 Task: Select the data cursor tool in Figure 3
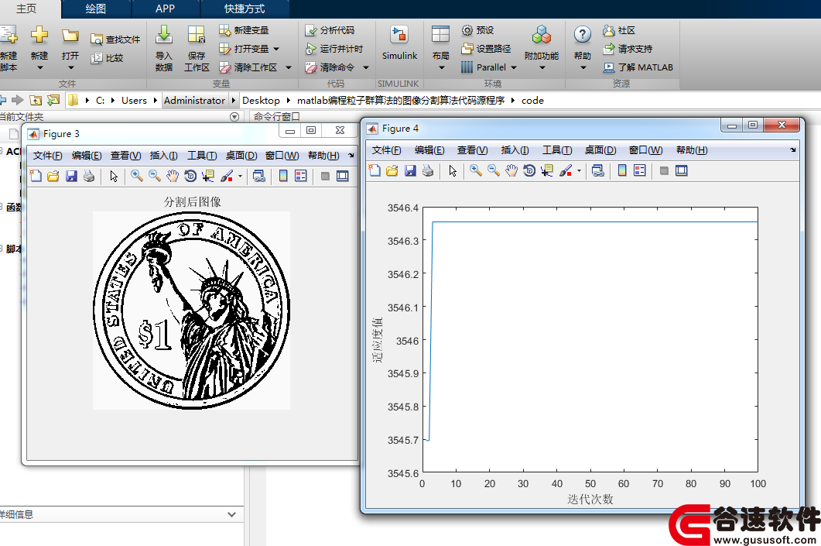coord(208,176)
